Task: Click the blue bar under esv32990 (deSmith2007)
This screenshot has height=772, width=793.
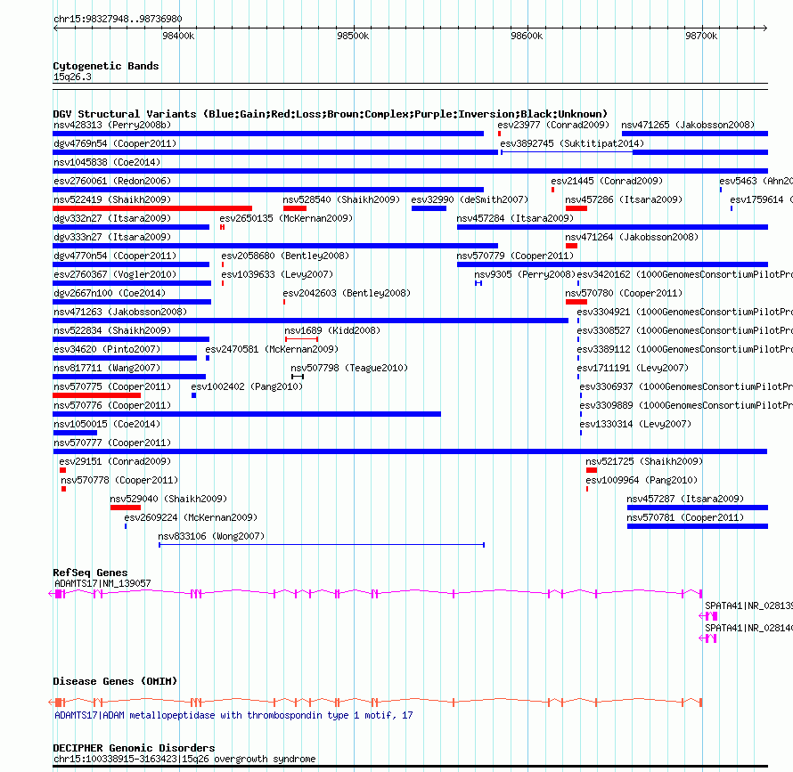Action: tap(429, 208)
